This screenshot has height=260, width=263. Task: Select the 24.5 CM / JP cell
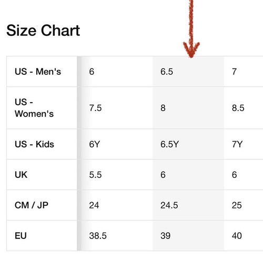point(188,205)
